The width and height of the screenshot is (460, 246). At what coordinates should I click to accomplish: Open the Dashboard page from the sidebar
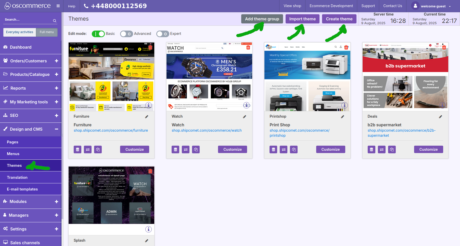coord(31,47)
